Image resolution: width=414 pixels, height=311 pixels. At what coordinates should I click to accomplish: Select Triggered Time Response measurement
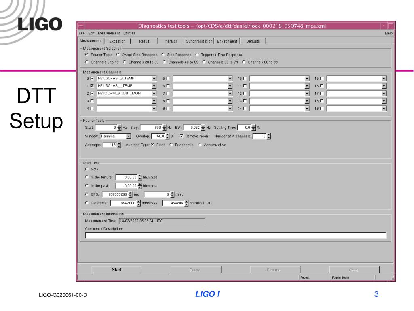(x=197, y=55)
